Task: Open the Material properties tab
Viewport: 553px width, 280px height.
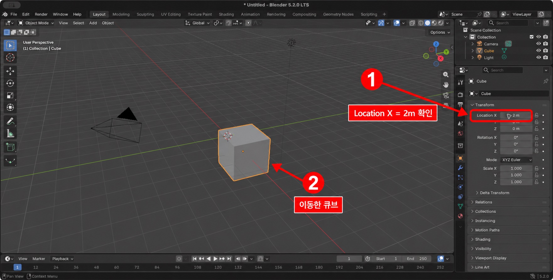Action: (460, 216)
